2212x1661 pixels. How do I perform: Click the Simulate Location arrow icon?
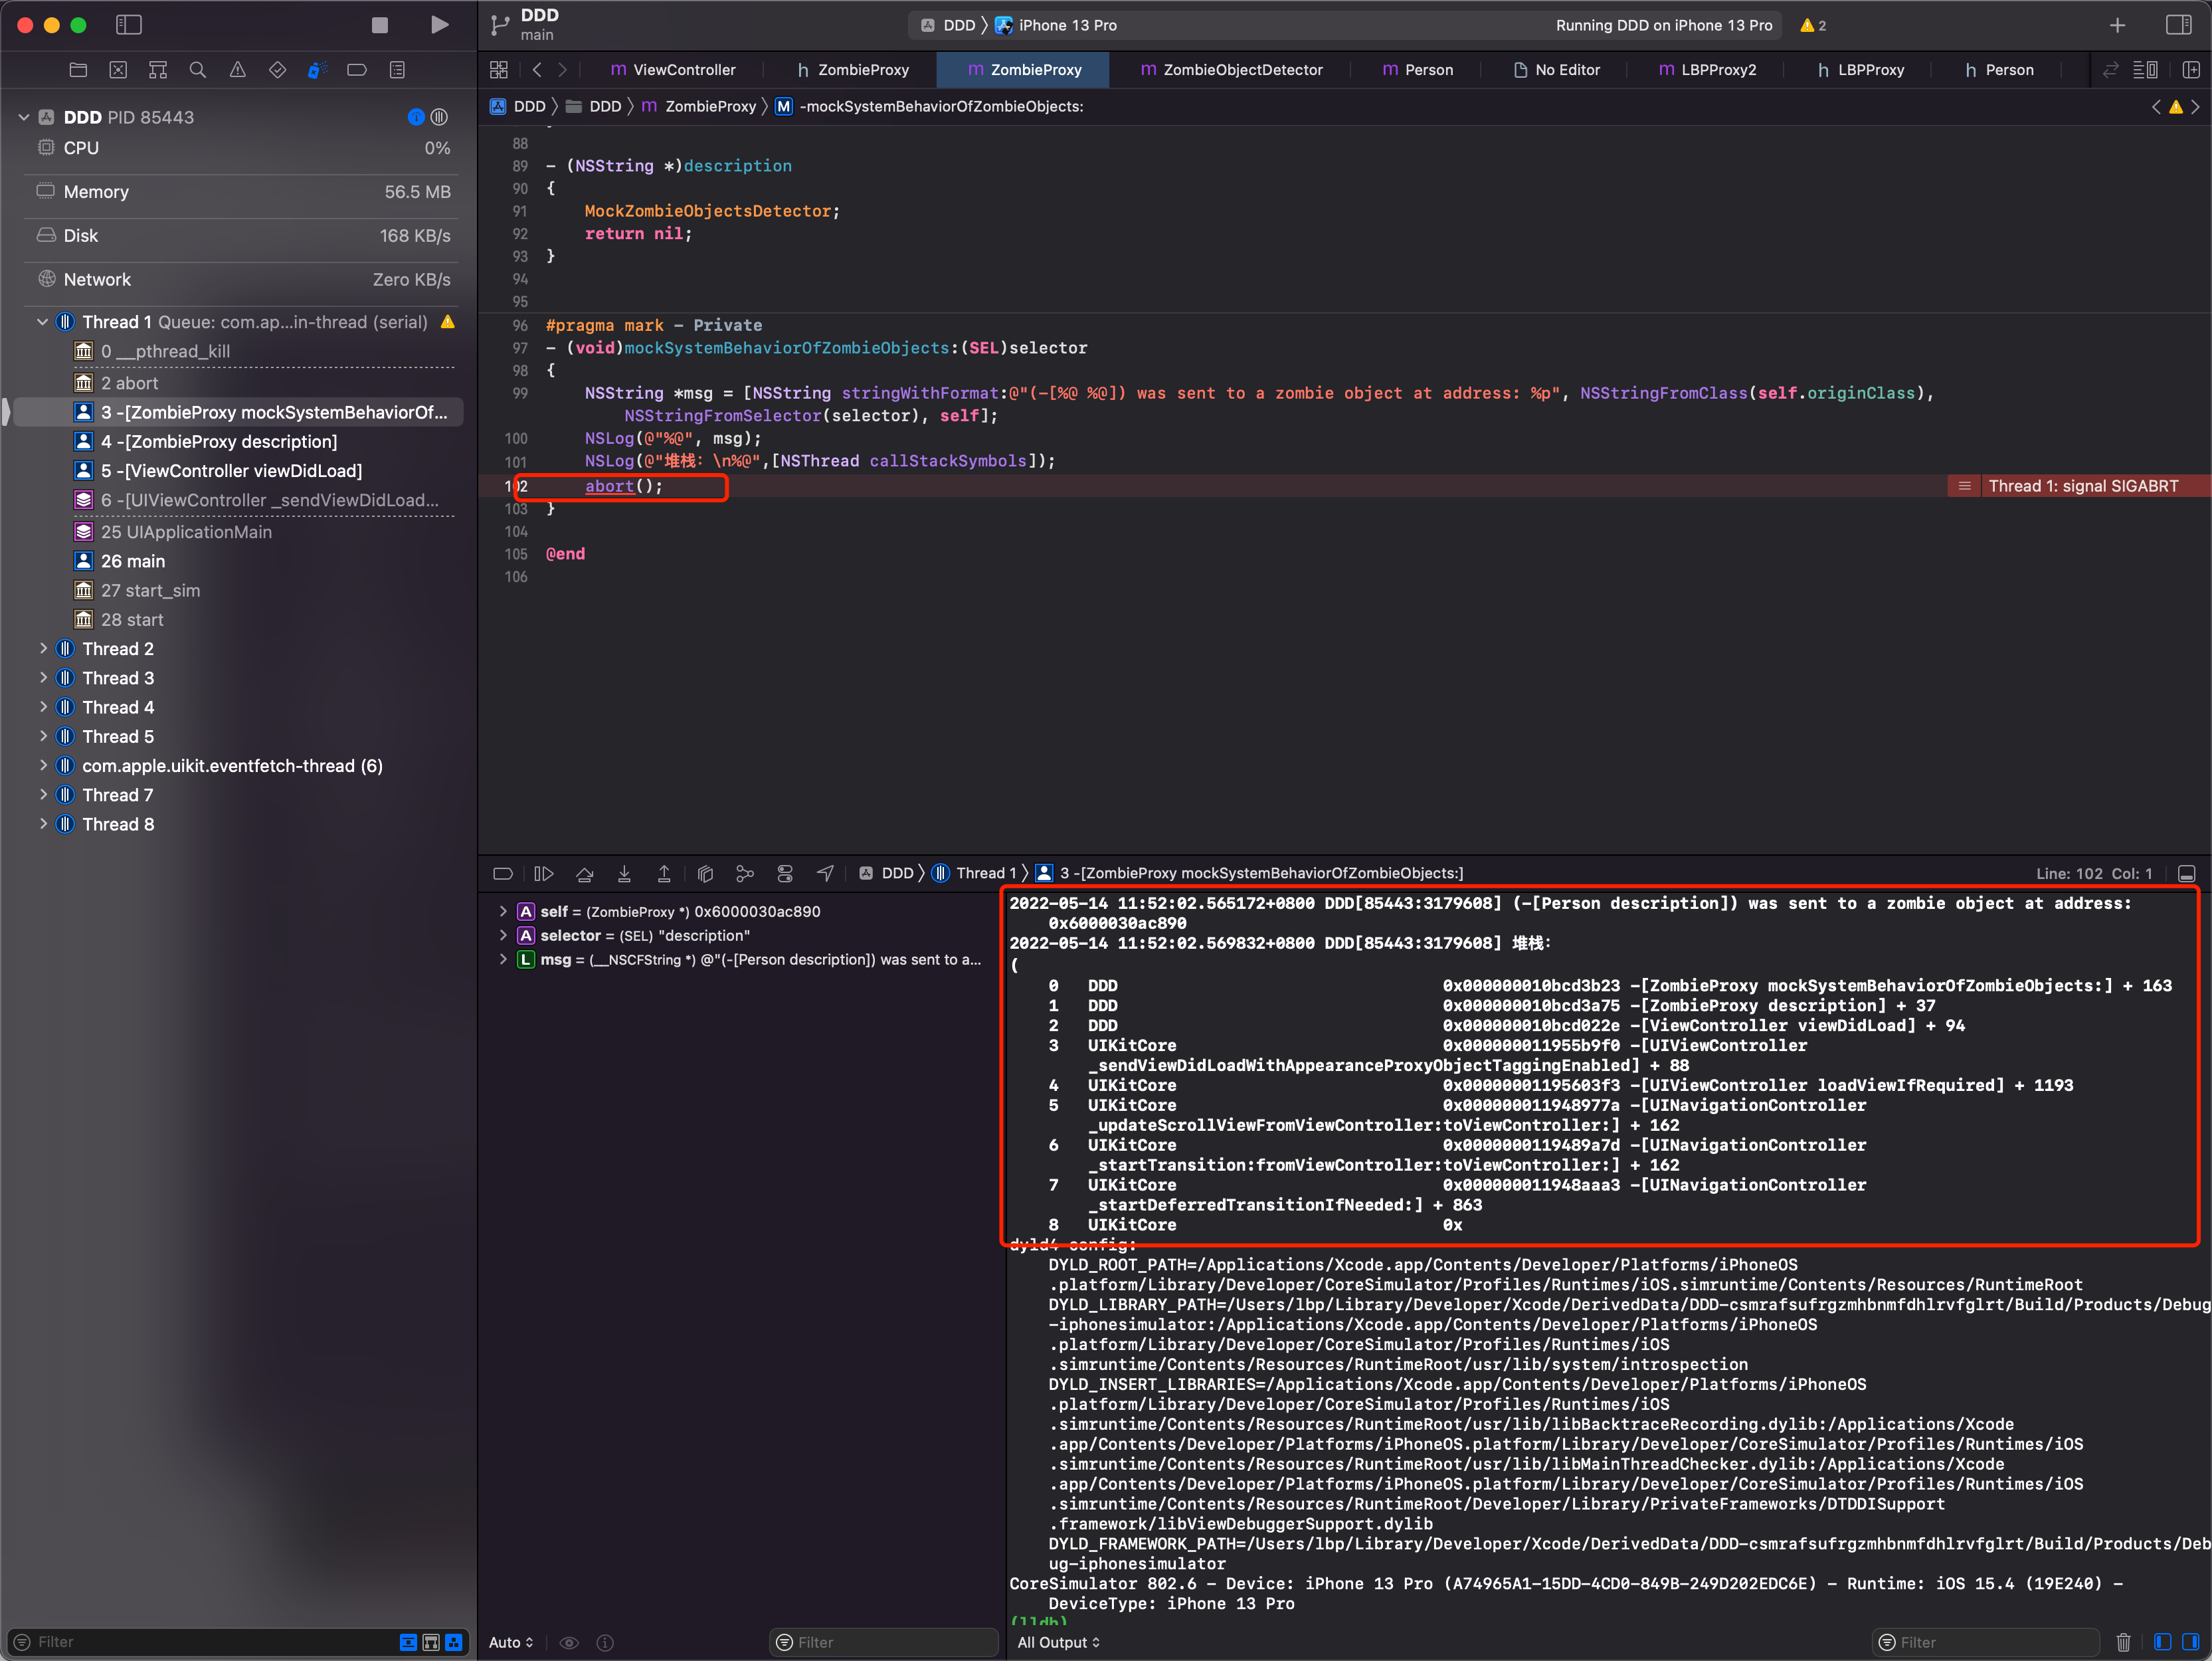[x=825, y=874]
